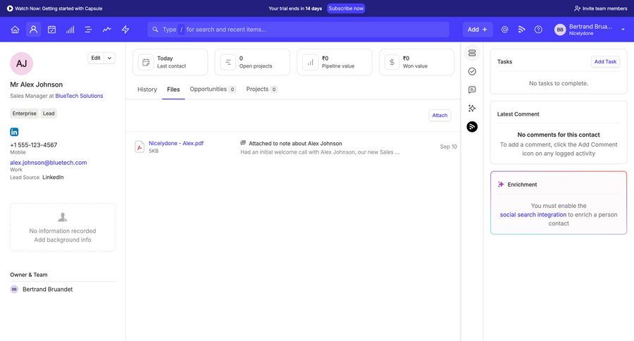Image resolution: width=634 pixels, height=341 pixels.
Task: Open Alex Johnson's LinkedIn profile icon
Action: (14, 132)
